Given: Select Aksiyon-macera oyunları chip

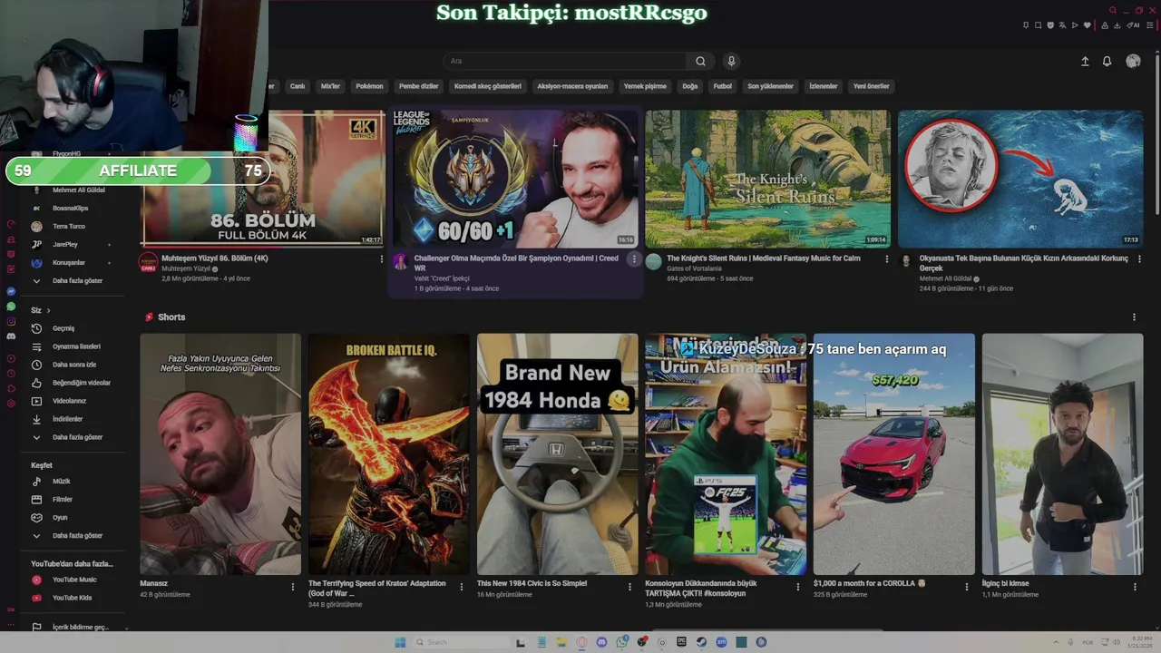Looking at the screenshot, I should (x=572, y=86).
